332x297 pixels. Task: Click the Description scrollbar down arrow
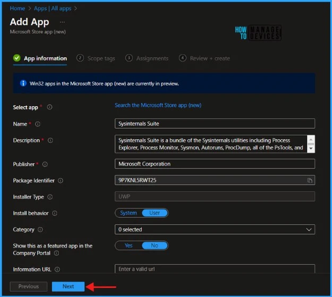[311, 149]
